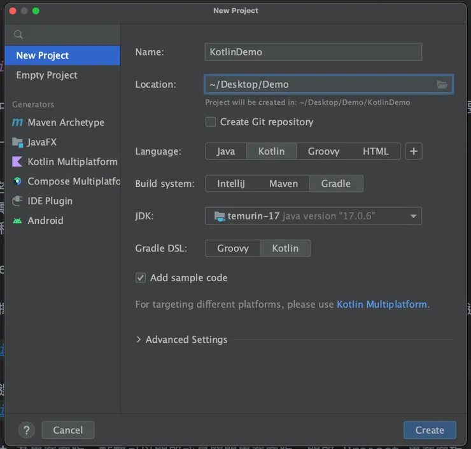Click the Kotlin Multiplatform logo icon
The height and width of the screenshot is (449, 471).
pyautogui.click(x=17, y=162)
